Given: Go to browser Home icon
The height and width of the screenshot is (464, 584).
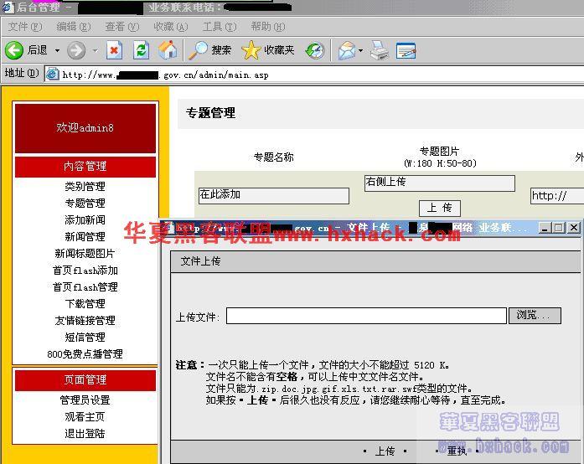Looking at the screenshot, I should coord(168,50).
